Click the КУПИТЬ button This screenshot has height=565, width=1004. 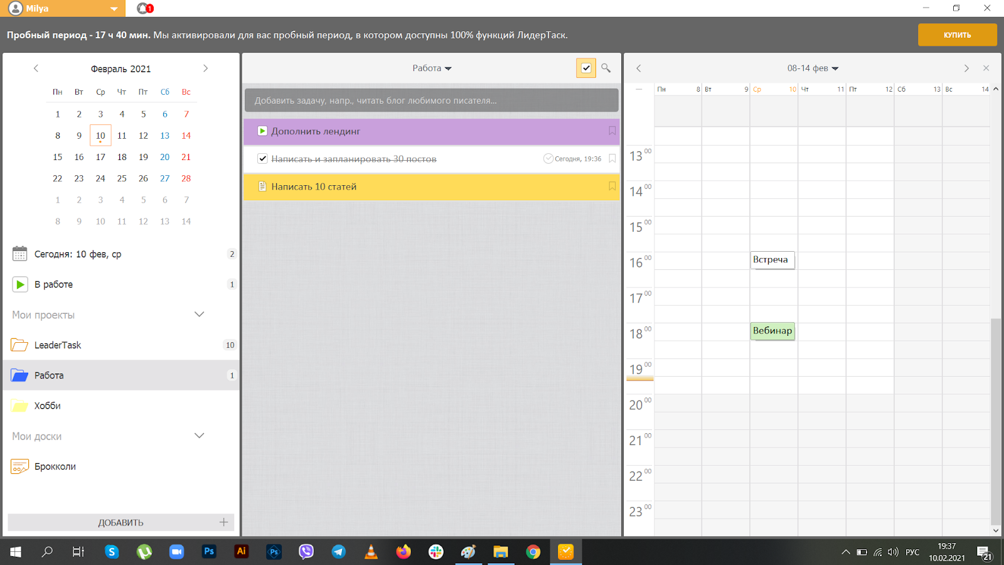coord(957,35)
